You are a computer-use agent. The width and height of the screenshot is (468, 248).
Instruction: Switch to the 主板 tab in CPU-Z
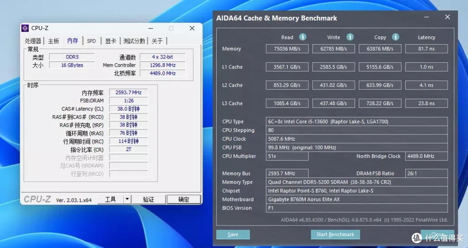54,41
